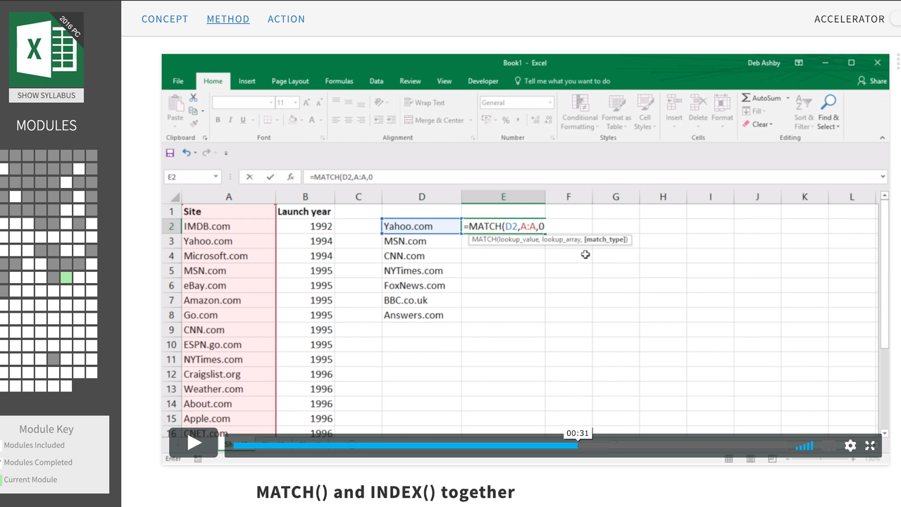Toggle the Accelerator switch
Viewport: 901px width, 507px height.
(x=895, y=19)
